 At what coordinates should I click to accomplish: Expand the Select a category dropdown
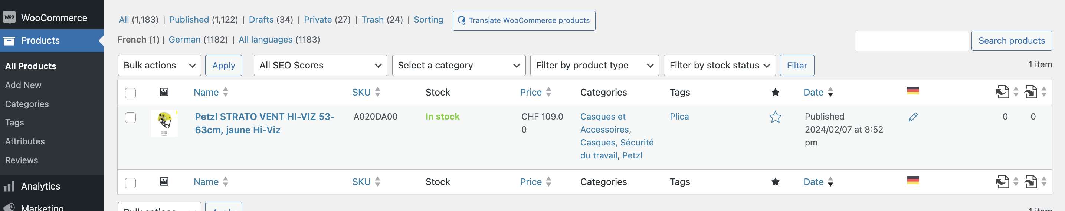click(x=459, y=65)
